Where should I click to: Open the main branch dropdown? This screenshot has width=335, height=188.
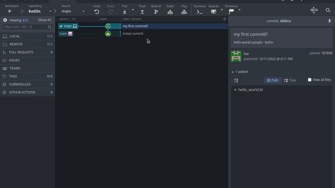83,11
